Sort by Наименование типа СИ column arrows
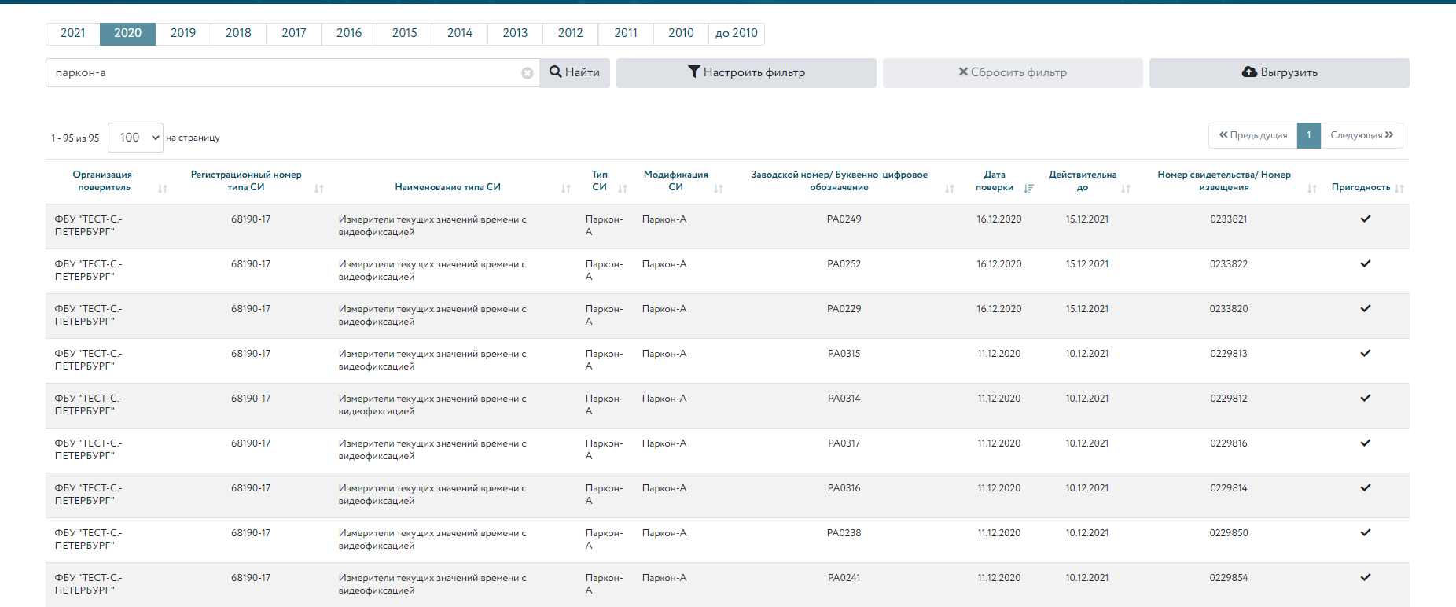Image resolution: width=1456 pixels, height=607 pixels. coord(566,189)
